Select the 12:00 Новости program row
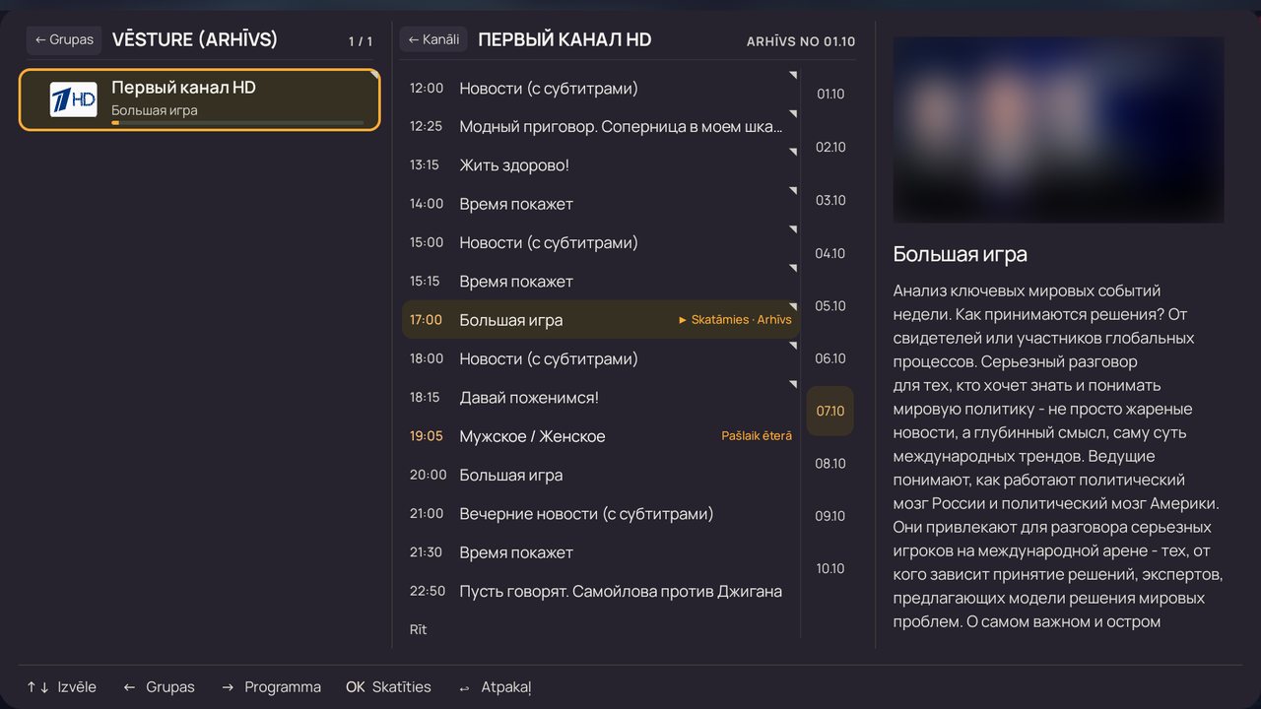The width and height of the screenshot is (1261, 709). coord(601,89)
